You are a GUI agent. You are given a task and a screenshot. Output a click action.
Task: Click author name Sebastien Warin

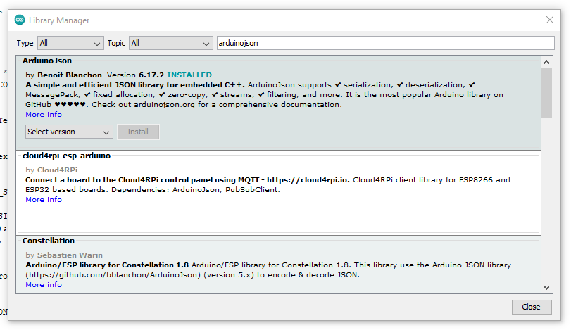pyautogui.click(x=70, y=255)
